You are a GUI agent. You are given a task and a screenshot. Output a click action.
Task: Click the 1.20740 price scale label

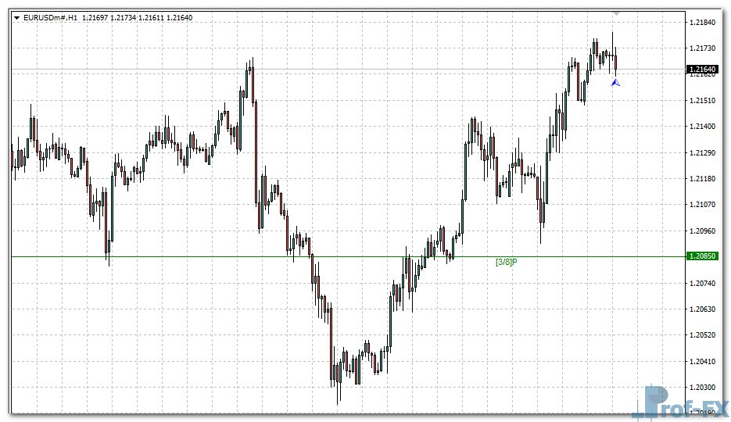coord(703,283)
